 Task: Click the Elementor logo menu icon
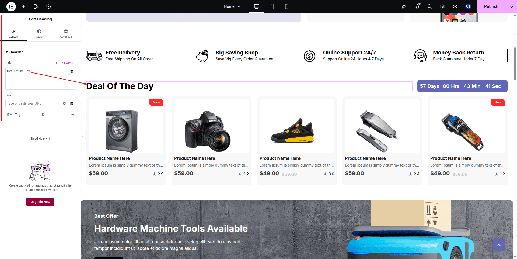11,6
